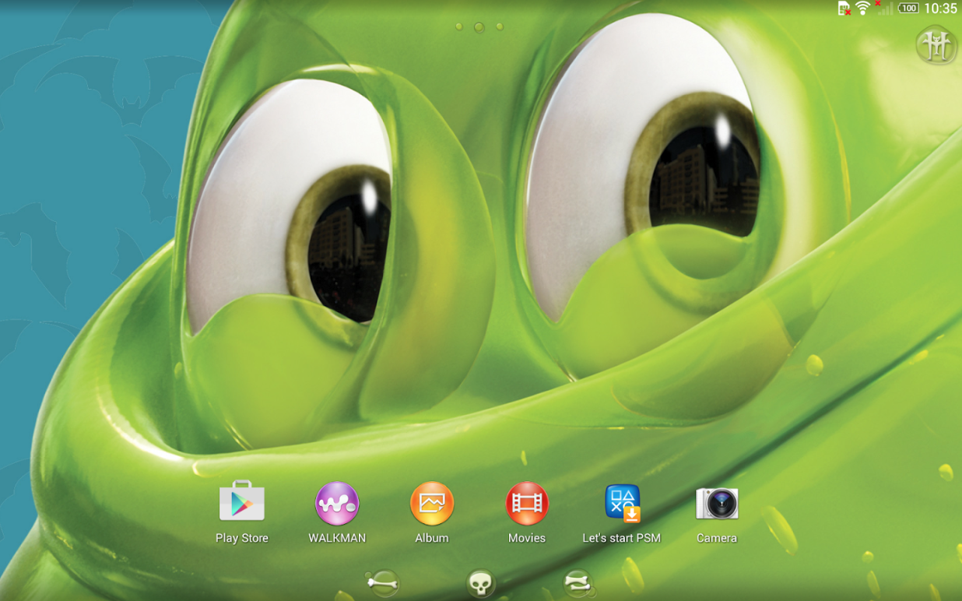Tap the mobile signal strength icon
The image size is (962, 601).
pos(884,9)
